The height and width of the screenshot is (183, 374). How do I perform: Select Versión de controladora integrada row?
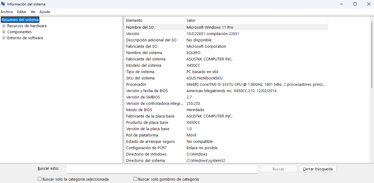(226, 103)
